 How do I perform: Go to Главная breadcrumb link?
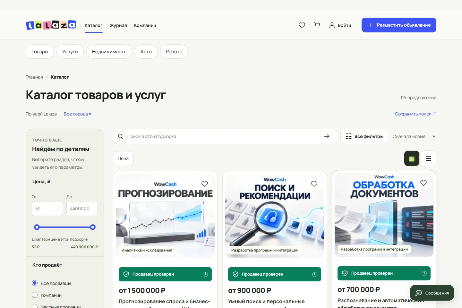click(34, 77)
